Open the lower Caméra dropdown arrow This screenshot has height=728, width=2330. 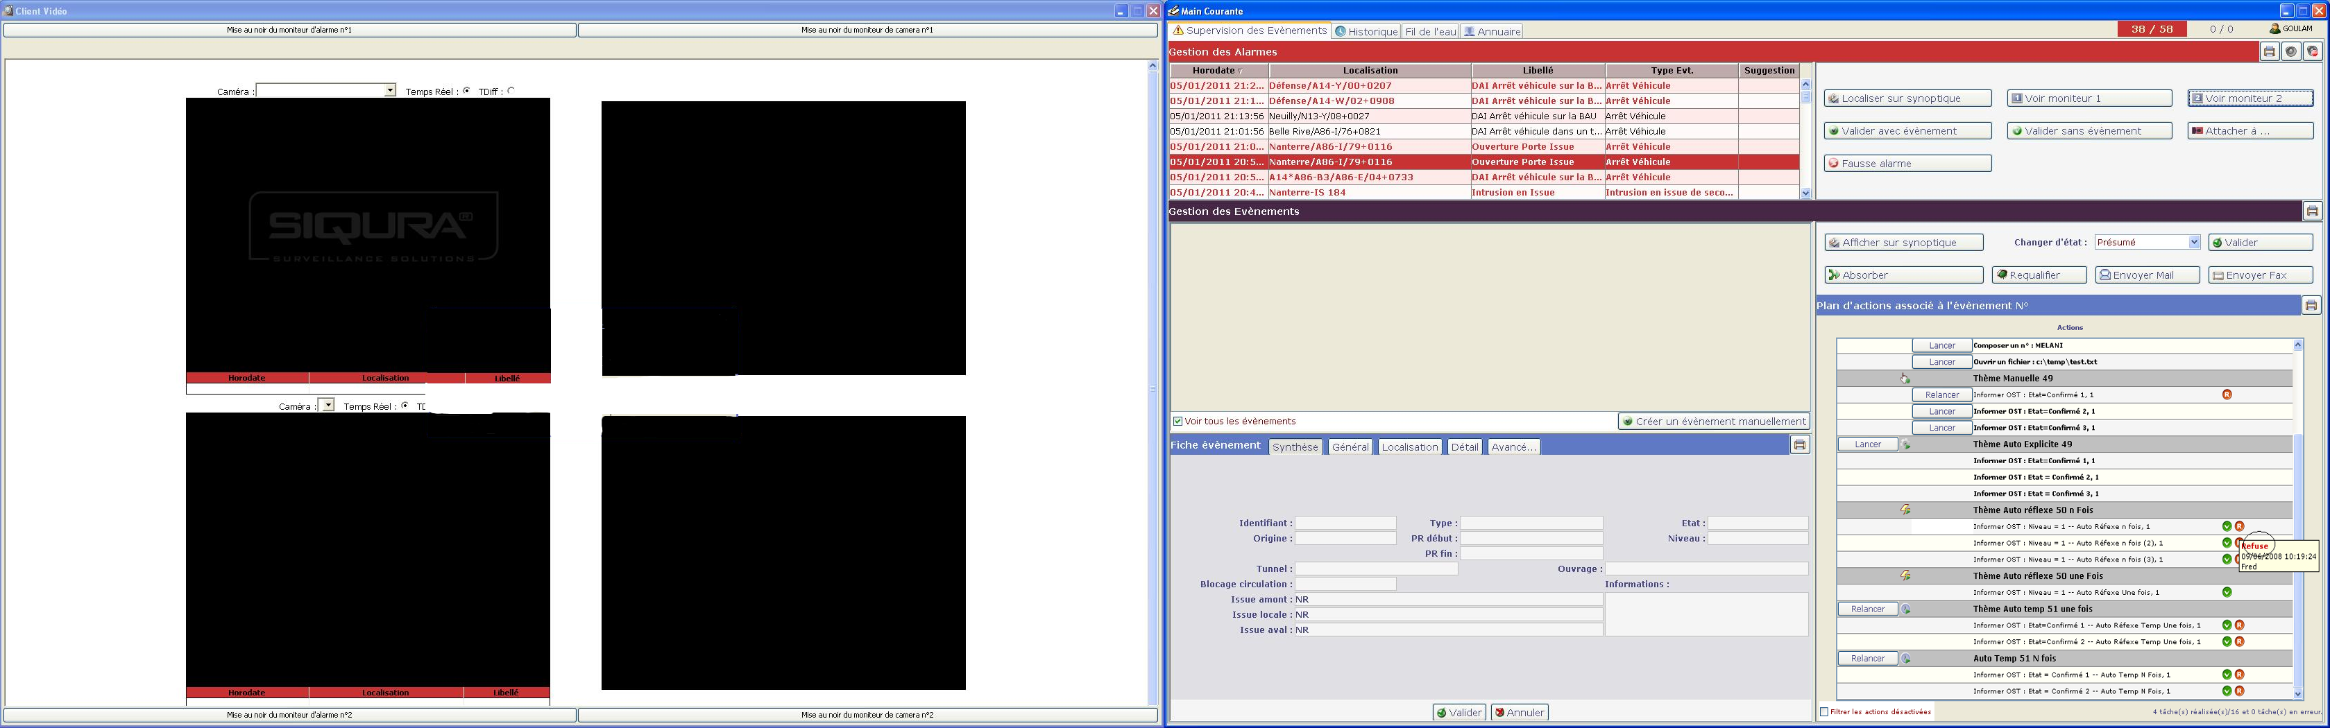328,406
